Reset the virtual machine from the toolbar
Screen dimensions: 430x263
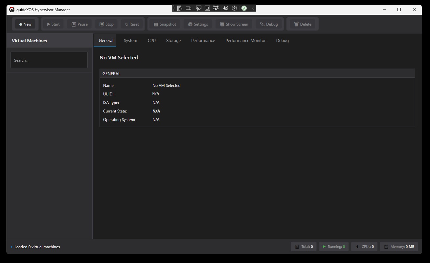pos(132,24)
